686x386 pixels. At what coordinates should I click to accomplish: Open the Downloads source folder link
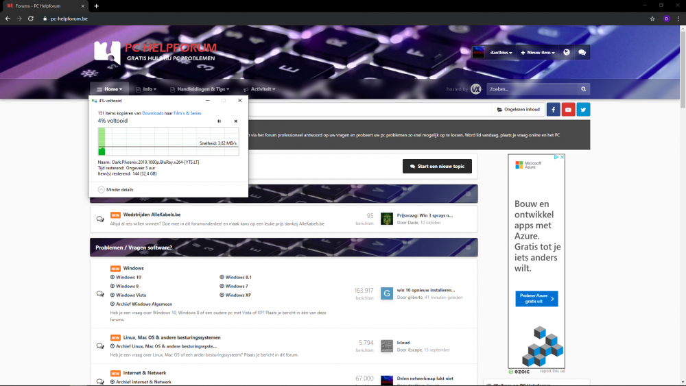[153, 113]
